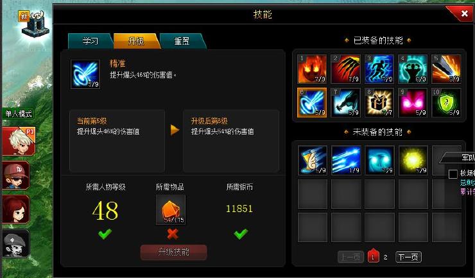475x278 pixels.
Task: Select the gift box skill in slot 8
Action: (379, 102)
